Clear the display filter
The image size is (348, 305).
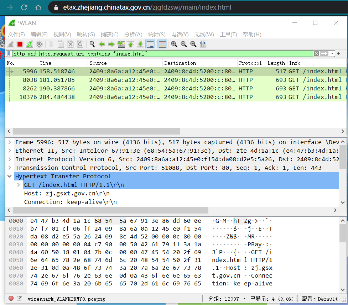(x=316, y=54)
